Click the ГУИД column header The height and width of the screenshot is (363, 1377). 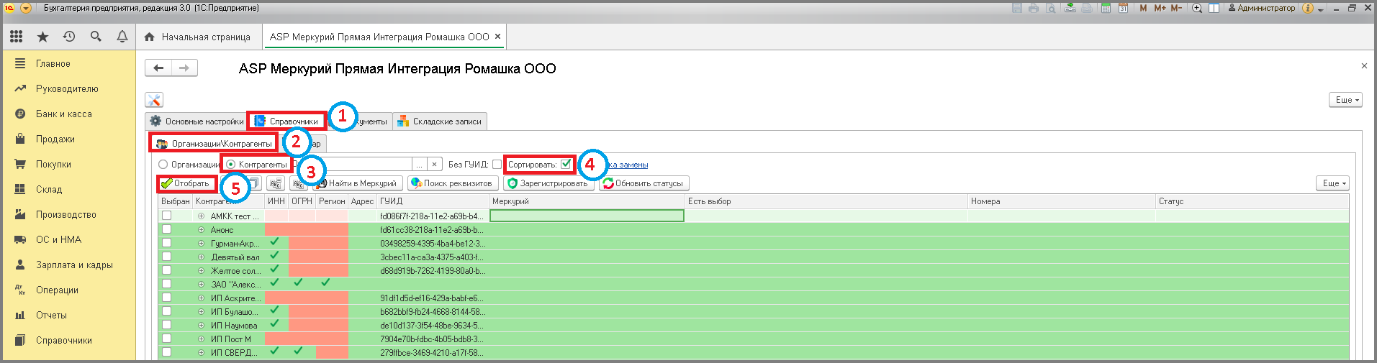(433, 201)
